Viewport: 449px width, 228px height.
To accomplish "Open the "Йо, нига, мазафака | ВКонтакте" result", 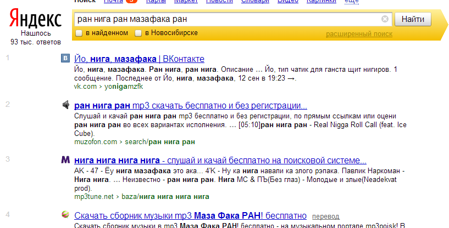I will point(139,59).
